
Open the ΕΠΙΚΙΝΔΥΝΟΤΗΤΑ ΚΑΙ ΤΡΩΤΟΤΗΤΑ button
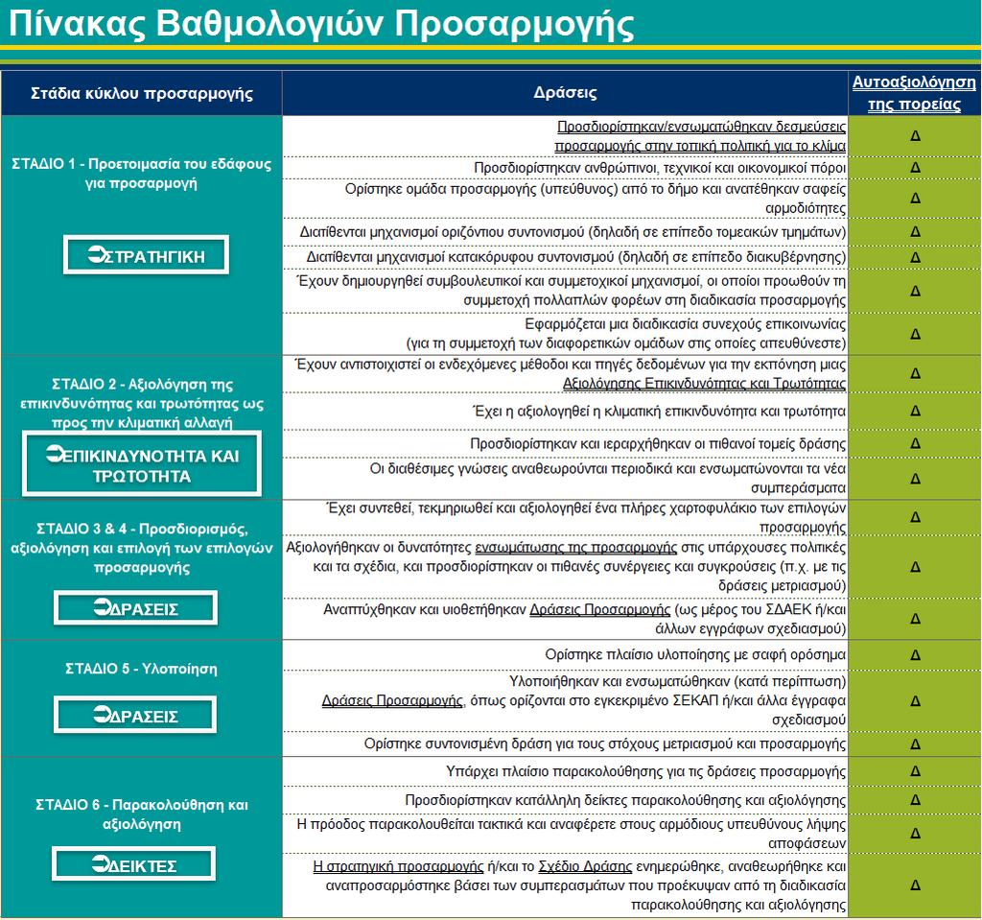pos(142,463)
